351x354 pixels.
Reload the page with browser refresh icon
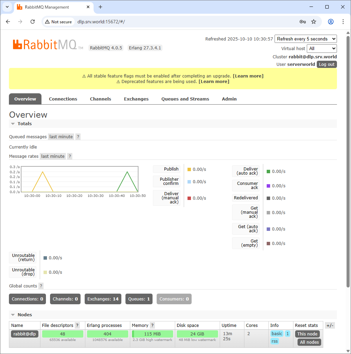33,22
